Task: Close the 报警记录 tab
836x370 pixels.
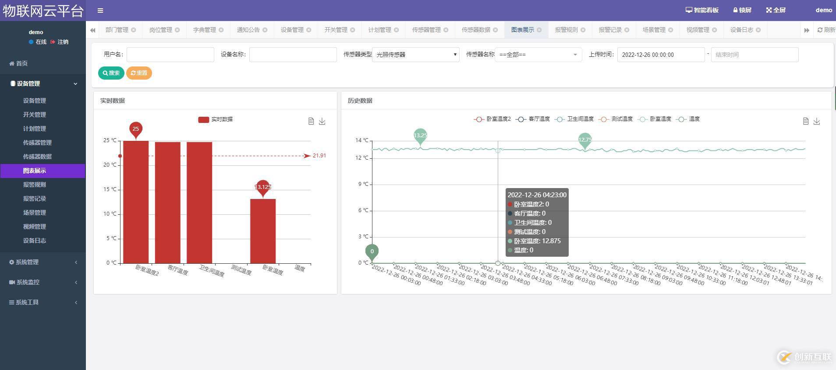Action: [x=627, y=30]
